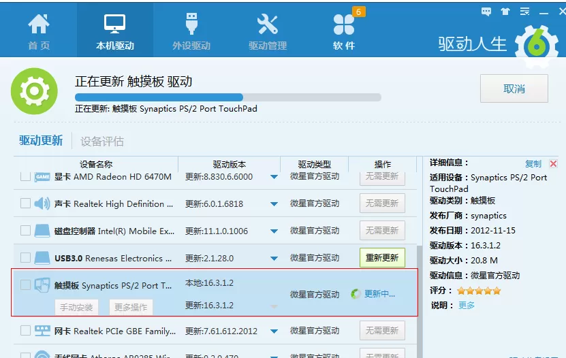Expand version dropdown for 6.0.1.6818
This screenshot has width=566, height=358.
tap(274, 204)
